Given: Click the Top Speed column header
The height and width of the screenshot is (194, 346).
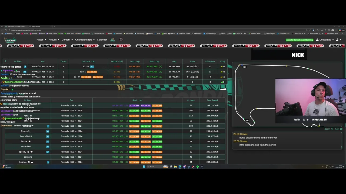Looking at the screenshot, I should [x=212, y=100].
